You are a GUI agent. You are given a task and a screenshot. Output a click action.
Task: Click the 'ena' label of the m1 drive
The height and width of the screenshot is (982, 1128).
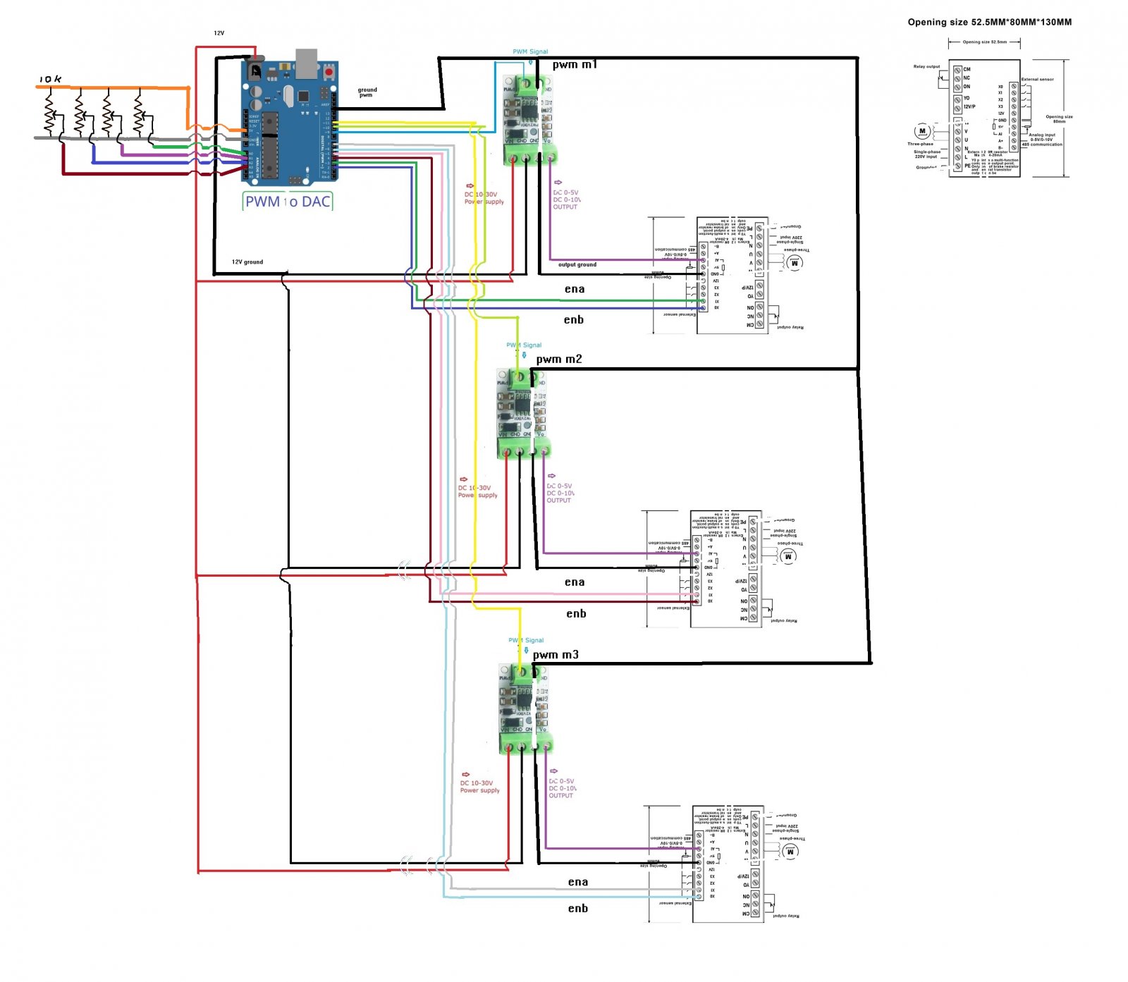575,289
